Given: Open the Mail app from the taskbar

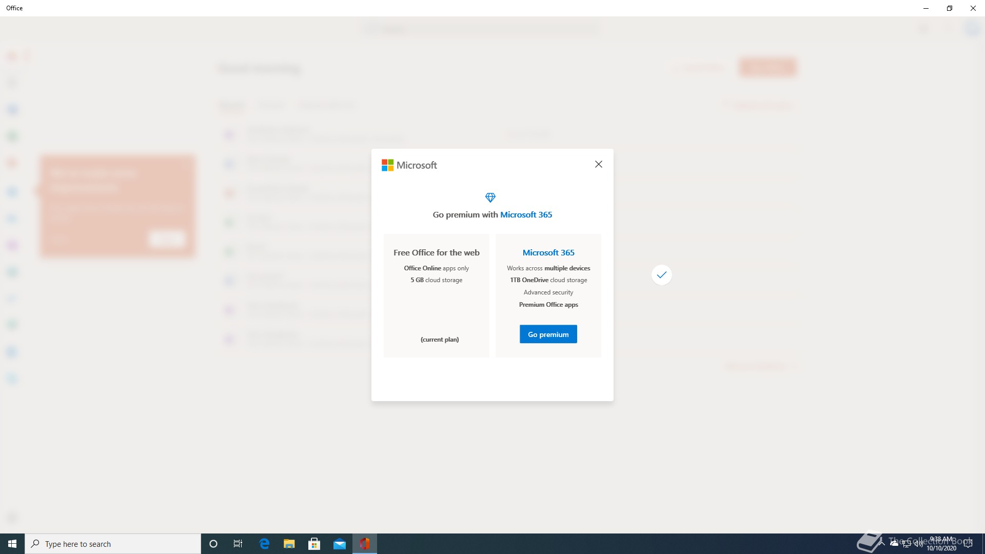Looking at the screenshot, I should point(339,544).
